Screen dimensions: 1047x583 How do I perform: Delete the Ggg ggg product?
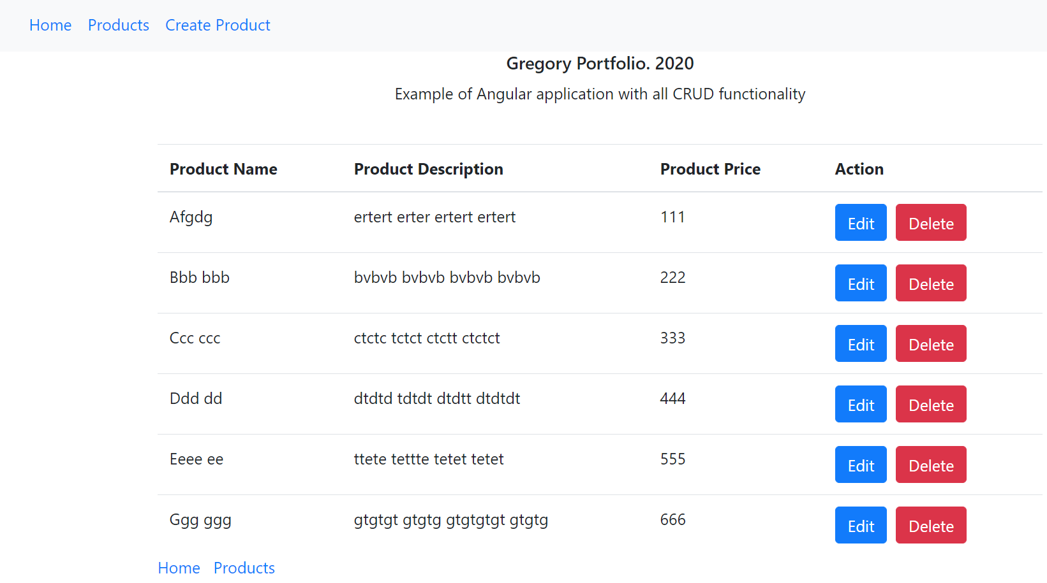coord(931,526)
